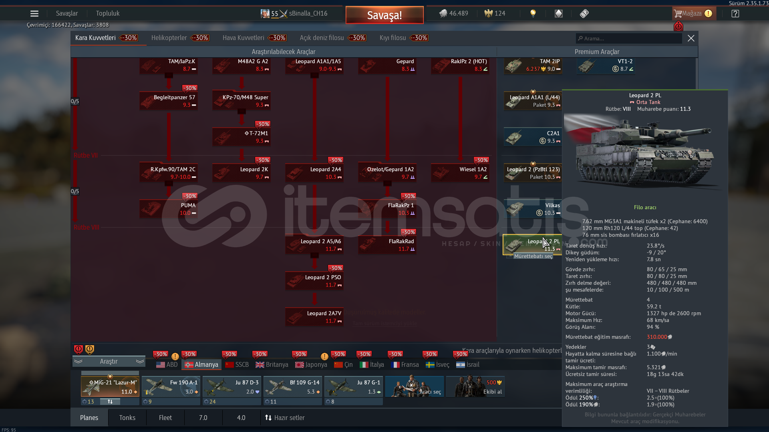The width and height of the screenshot is (769, 432).
Task: Select the İtalya flag nation
Action: click(372, 365)
